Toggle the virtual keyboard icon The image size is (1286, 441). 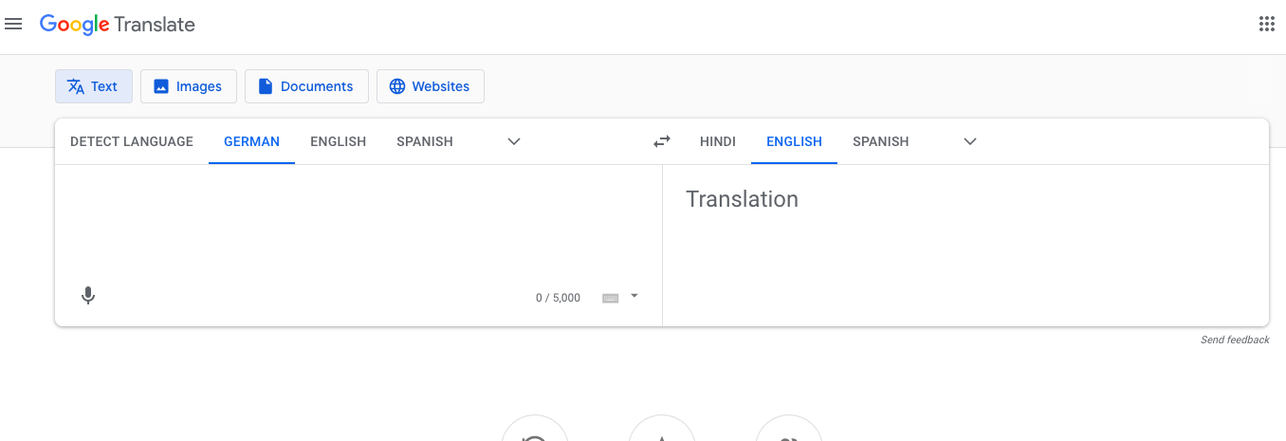(x=611, y=298)
